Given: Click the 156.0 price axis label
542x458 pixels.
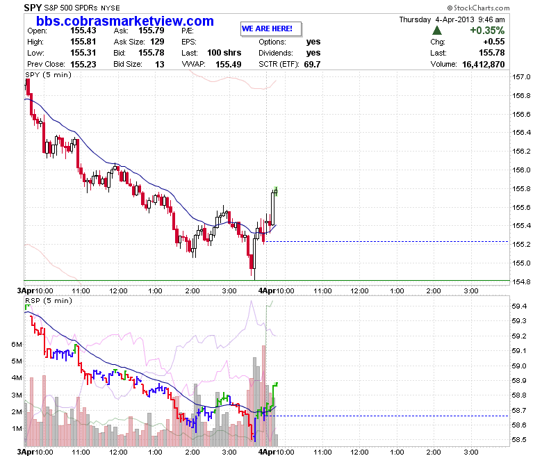Looking at the screenshot, I should [x=521, y=170].
